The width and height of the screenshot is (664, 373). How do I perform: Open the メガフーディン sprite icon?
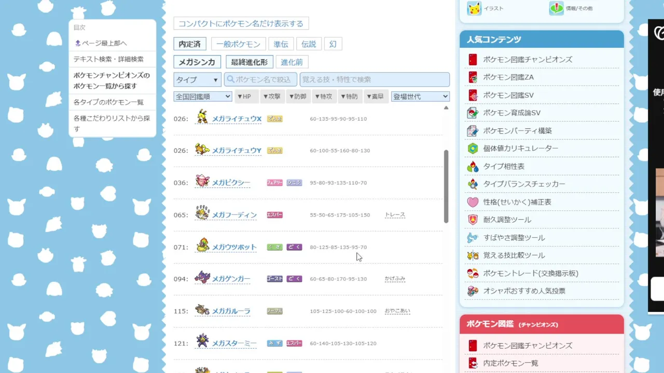pos(202,213)
